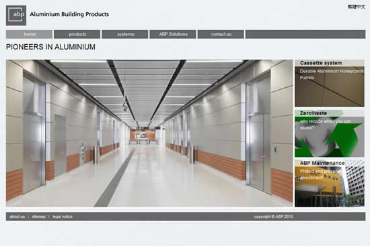Screen dimensions: 370x246
Task: Click the Cassette system heading
Action: pos(321,63)
